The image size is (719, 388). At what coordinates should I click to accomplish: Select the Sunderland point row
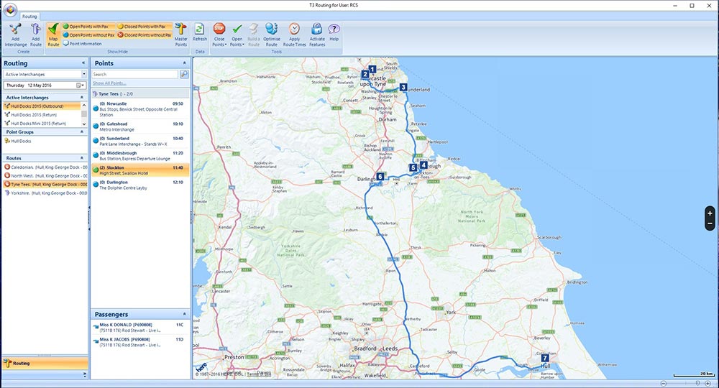click(140, 141)
